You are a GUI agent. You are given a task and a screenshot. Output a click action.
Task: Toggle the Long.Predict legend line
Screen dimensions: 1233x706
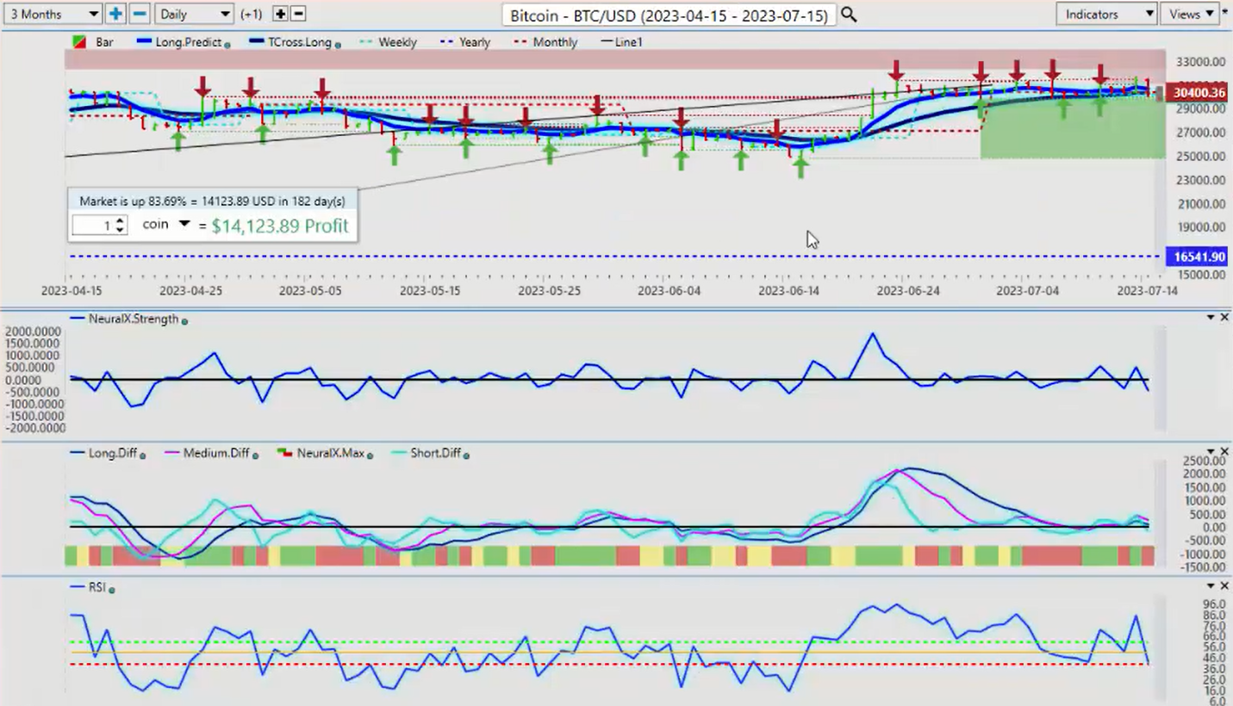(179, 42)
